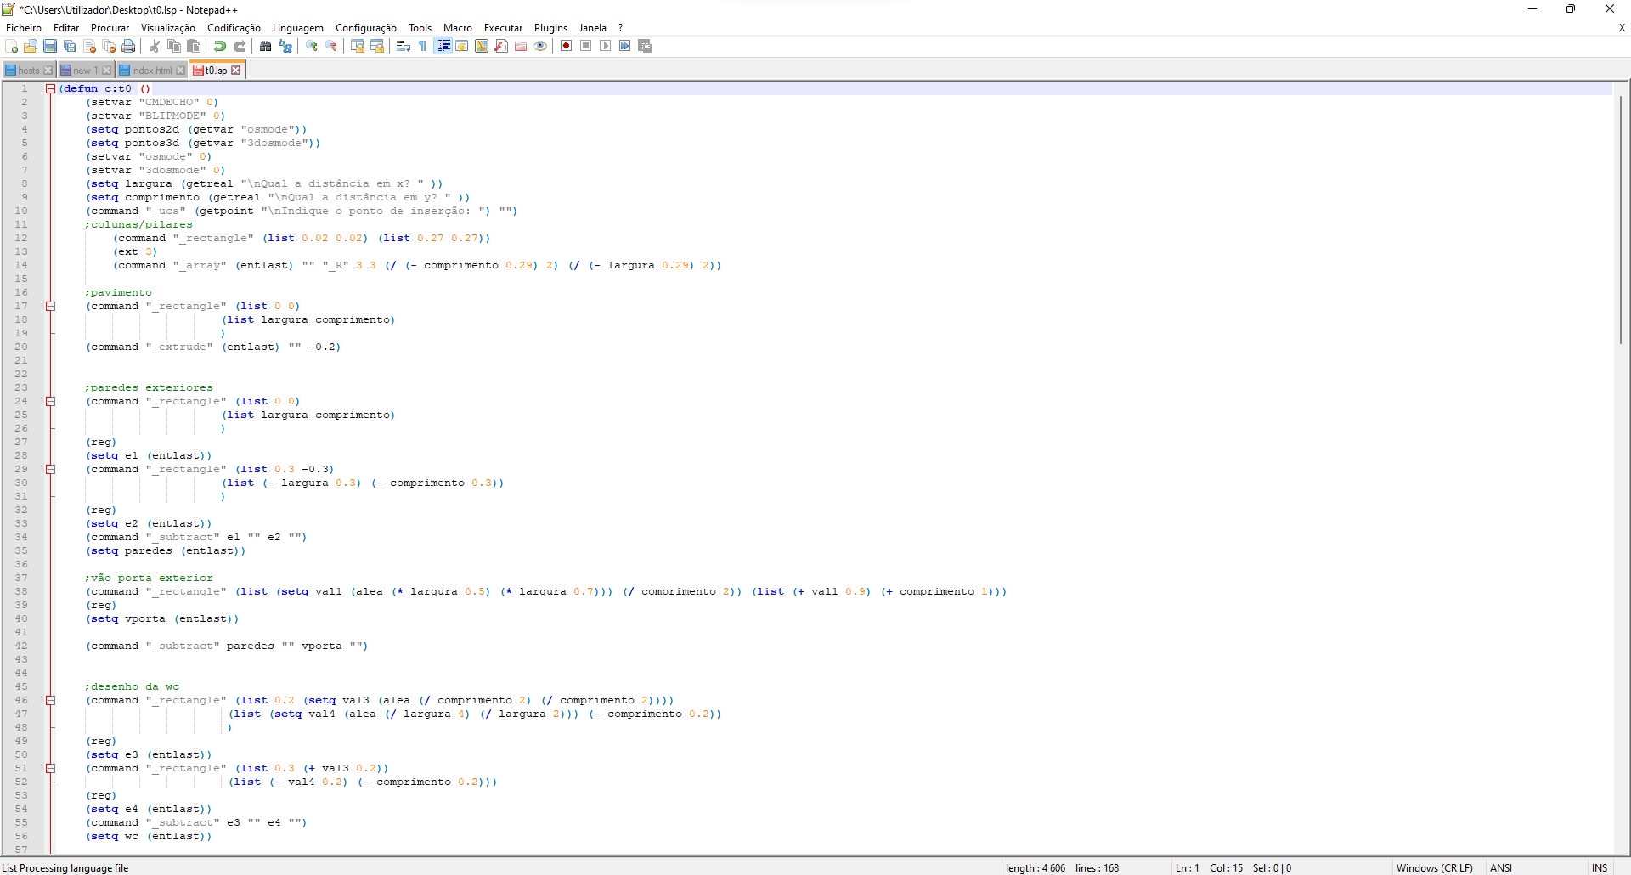The width and height of the screenshot is (1631, 875).
Task: Click the Windows (CR LF) status bar field
Action: click(x=1435, y=867)
